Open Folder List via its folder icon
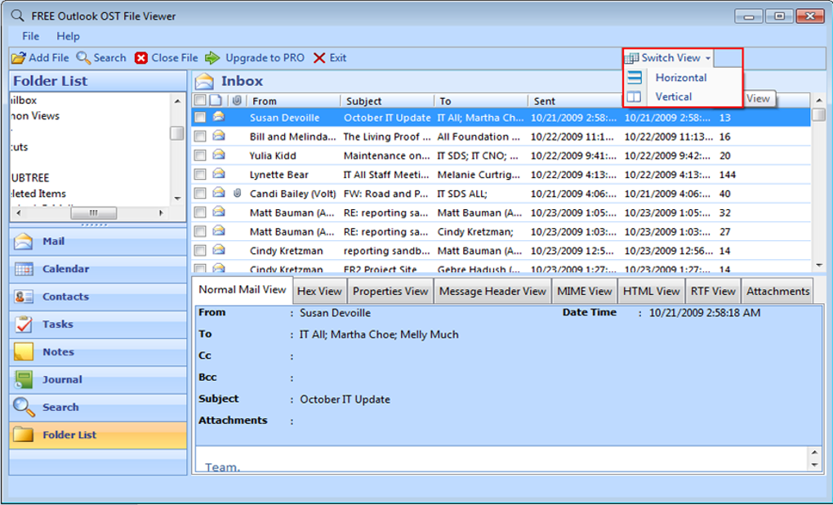Viewport: 833px width, 505px height. (x=24, y=435)
